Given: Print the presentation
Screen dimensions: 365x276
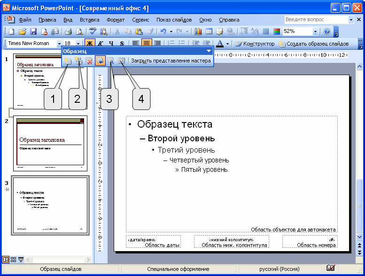Looking at the screenshot, I should coord(68,31).
